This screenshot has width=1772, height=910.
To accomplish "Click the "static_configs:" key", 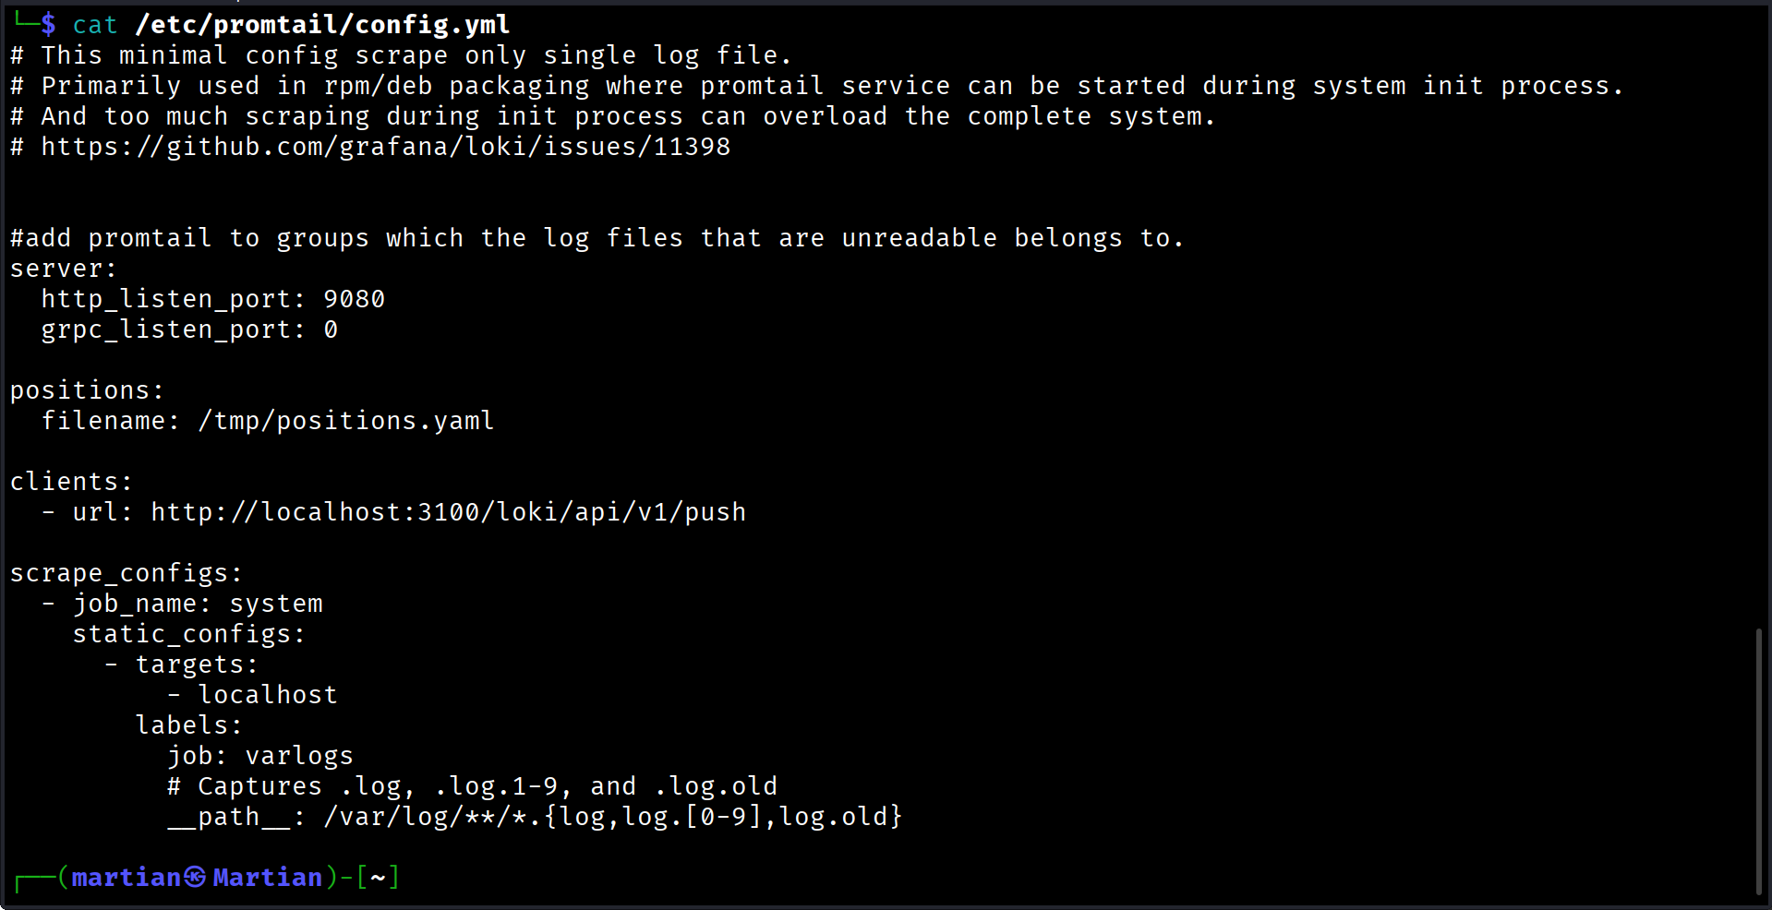I will click(x=188, y=634).
